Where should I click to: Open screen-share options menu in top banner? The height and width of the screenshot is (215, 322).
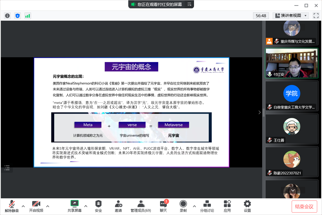click(x=189, y=4)
